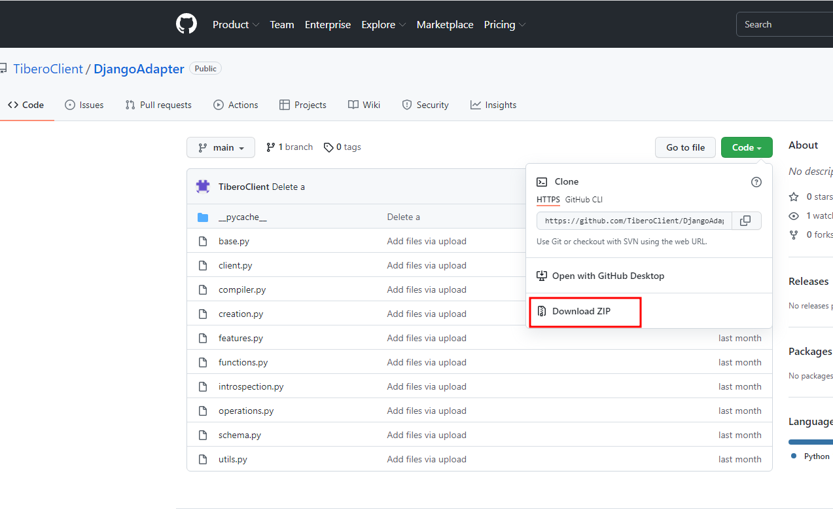
Task: Click the file icon beside compiler.py
Action: pos(203,290)
